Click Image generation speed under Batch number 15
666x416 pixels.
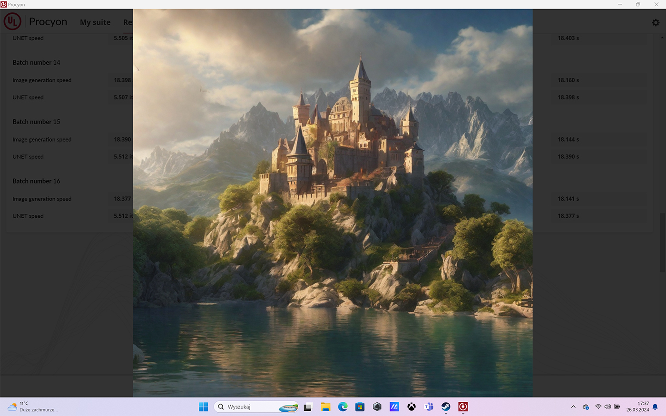(x=42, y=140)
